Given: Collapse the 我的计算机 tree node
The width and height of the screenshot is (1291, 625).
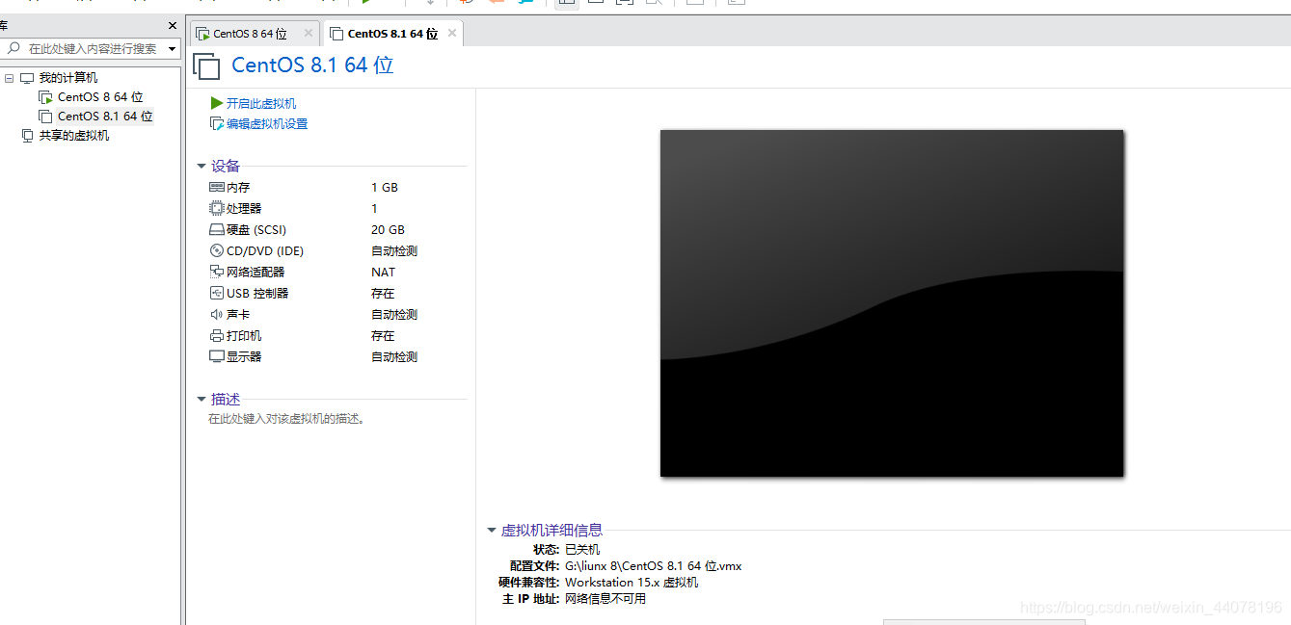Looking at the screenshot, I should 9,78.
